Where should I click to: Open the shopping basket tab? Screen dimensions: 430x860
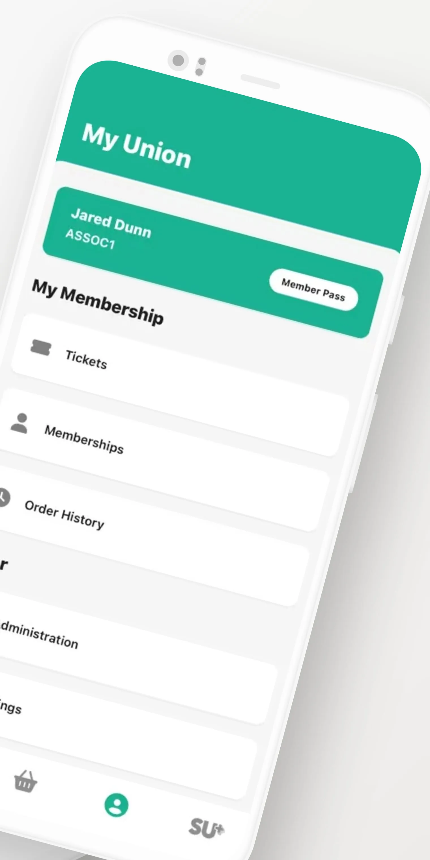click(26, 782)
